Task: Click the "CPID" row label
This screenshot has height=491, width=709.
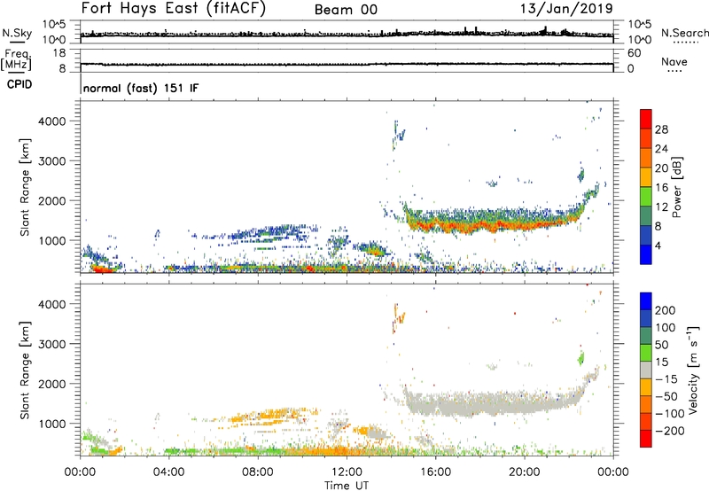Action: click(19, 84)
